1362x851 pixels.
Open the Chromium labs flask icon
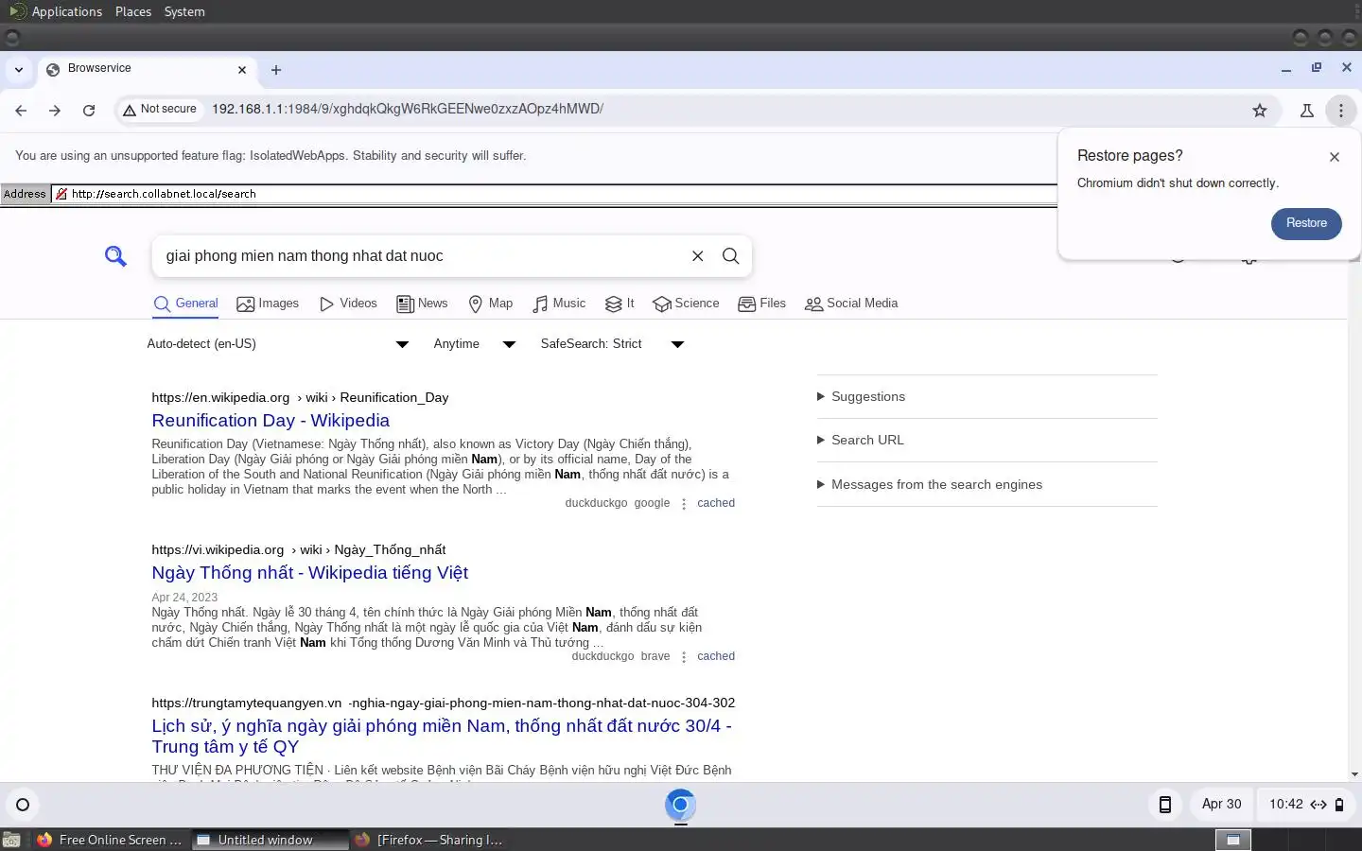1307,111
